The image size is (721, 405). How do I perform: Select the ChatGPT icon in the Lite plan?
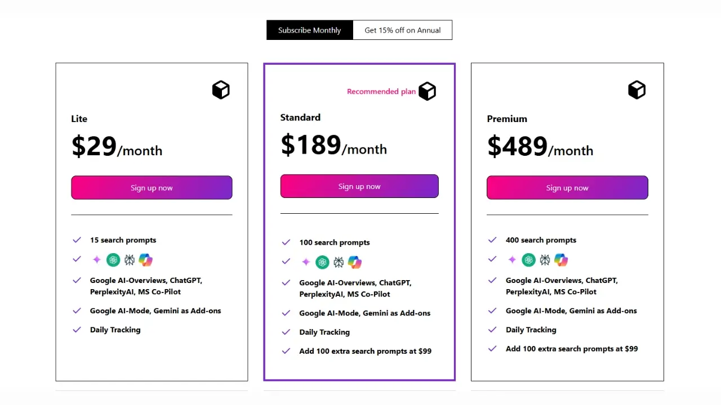pyautogui.click(x=113, y=259)
